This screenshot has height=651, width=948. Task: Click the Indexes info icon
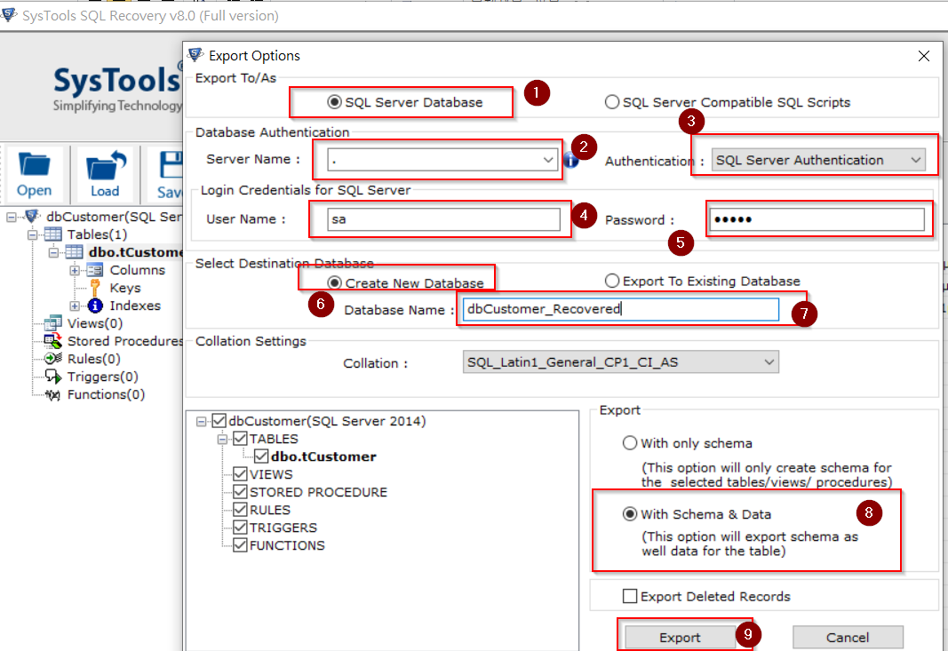coord(95,306)
